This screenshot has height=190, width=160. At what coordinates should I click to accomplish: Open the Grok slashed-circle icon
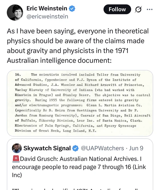click(138, 9)
